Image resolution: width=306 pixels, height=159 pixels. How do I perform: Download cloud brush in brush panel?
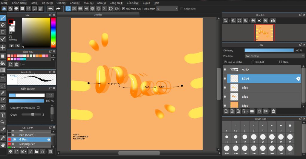pyautogui.click(x=10, y=152)
